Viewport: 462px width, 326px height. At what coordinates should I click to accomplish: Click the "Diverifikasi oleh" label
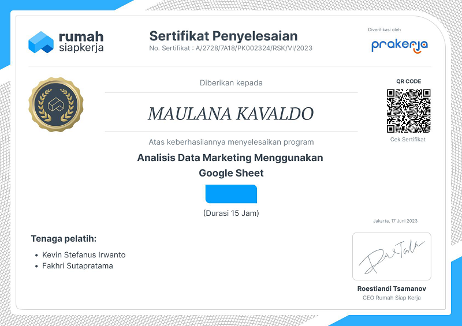point(384,29)
